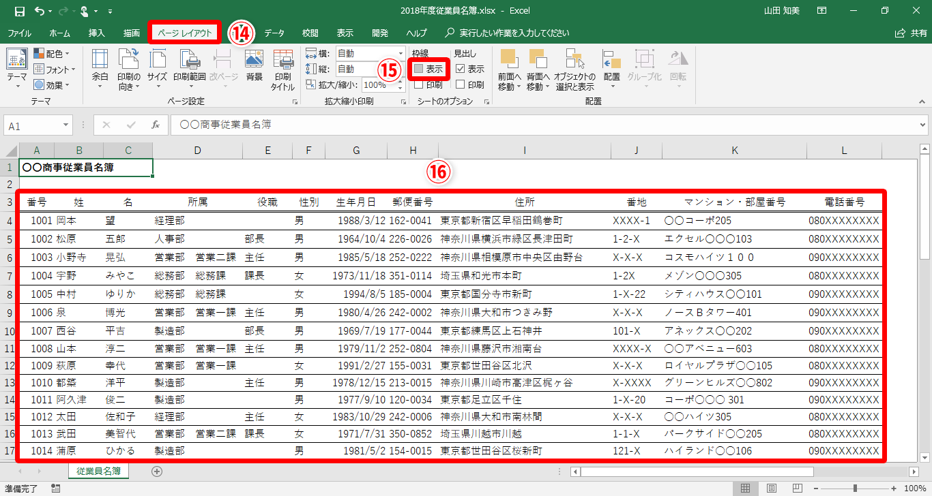
Task: Click the 100% zoom level button
Action: 914,488
